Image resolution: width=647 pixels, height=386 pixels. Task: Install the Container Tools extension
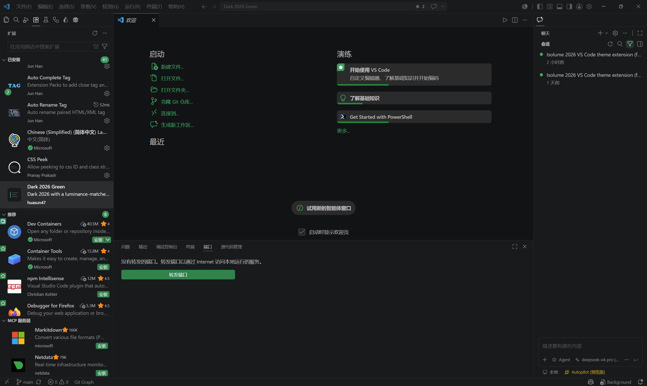(103, 267)
